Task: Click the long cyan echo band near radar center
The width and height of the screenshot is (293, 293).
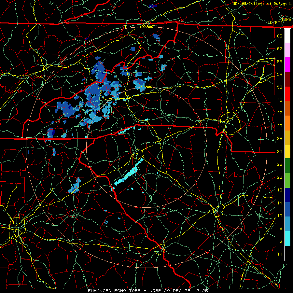Action: pos(129,174)
